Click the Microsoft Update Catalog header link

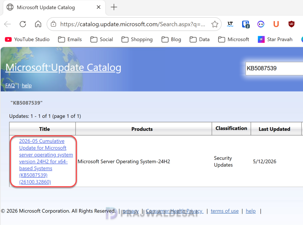click(63, 68)
